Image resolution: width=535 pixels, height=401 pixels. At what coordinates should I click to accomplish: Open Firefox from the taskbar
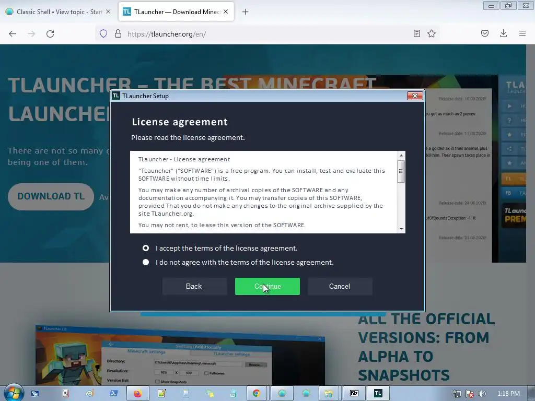coord(137,394)
